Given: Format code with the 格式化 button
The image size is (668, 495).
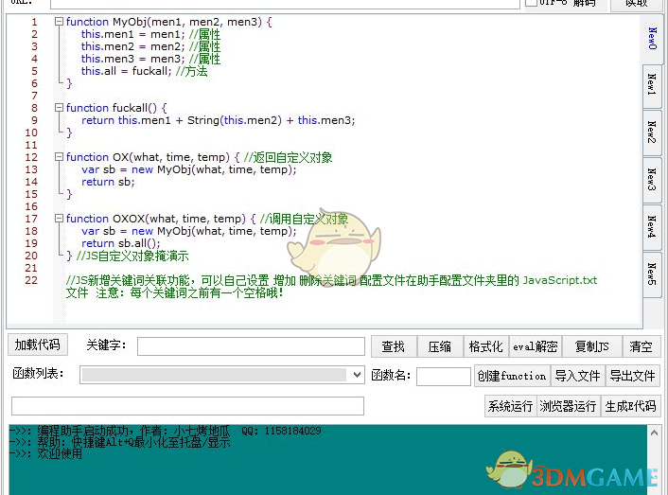Looking at the screenshot, I should click(485, 346).
